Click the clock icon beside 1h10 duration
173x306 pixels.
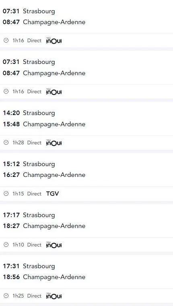(6, 245)
